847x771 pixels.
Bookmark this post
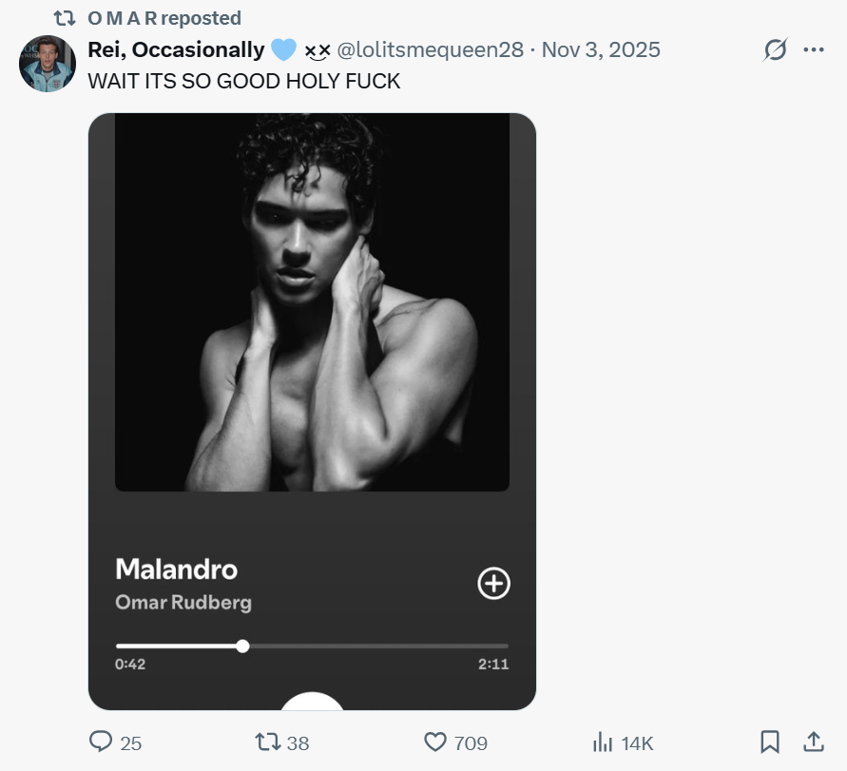click(770, 742)
